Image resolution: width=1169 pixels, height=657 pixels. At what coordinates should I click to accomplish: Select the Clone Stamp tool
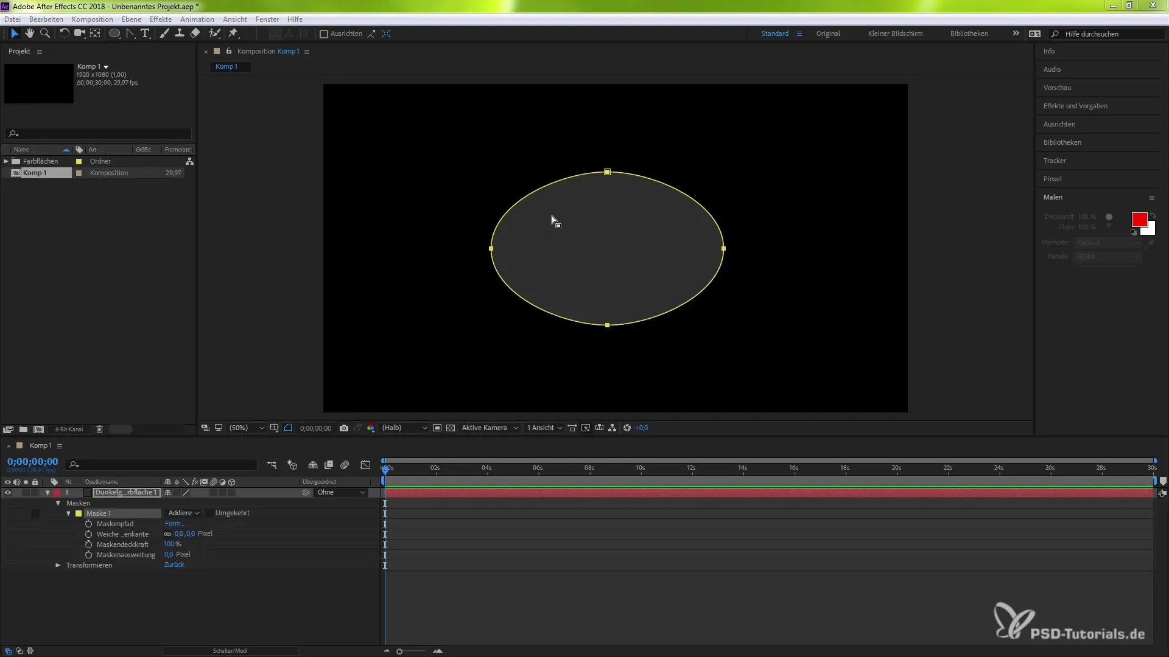[180, 33]
